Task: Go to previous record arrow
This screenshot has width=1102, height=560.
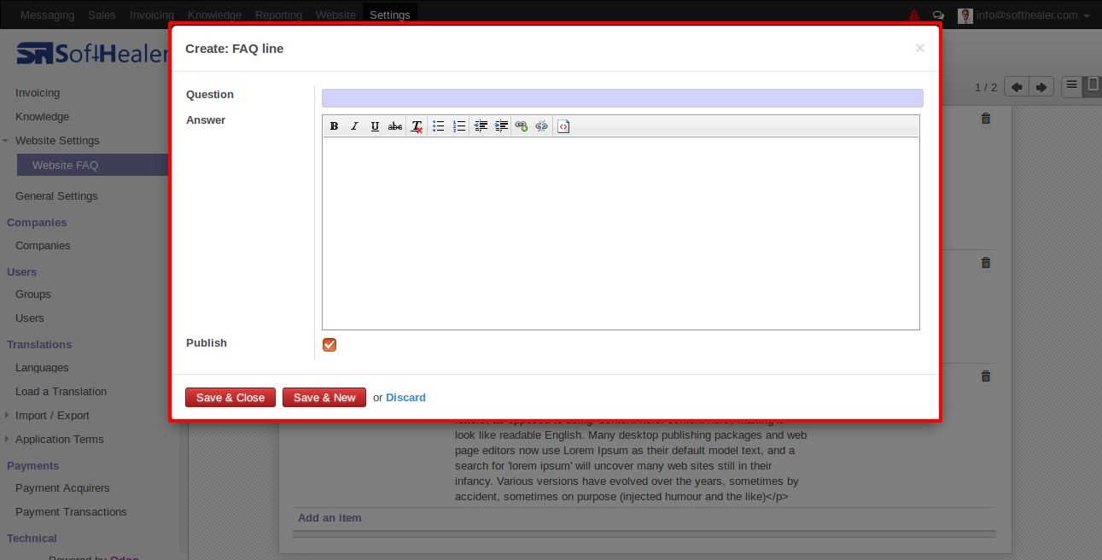Action: pos(1016,87)
